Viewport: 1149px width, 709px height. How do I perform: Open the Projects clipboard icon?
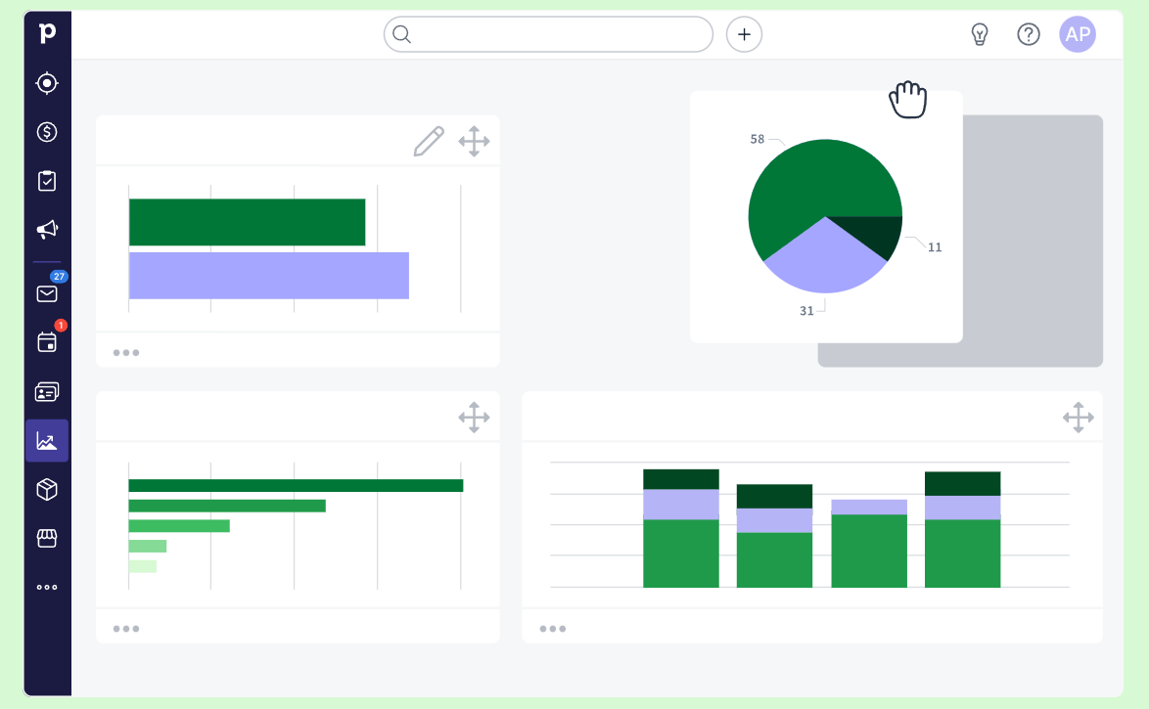(47, 181)
